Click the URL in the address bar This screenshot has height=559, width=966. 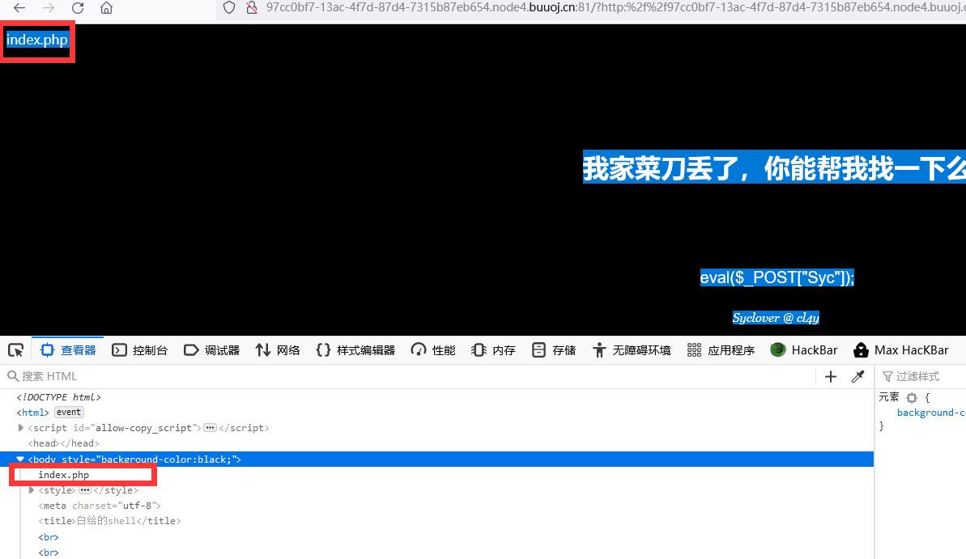pos(615,8)
